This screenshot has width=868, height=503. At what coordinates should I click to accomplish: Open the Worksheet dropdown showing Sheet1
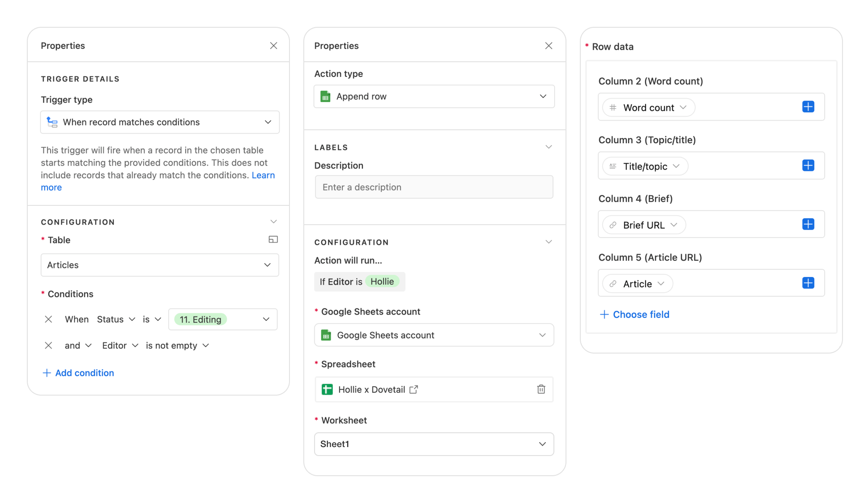point(434,444)
